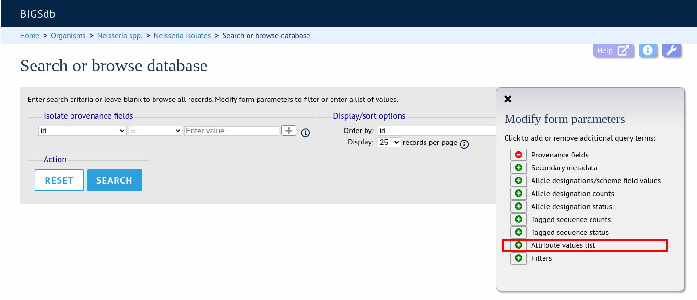
Task: Close the Modify form parameters panel
Action: [x=508, y=99]
